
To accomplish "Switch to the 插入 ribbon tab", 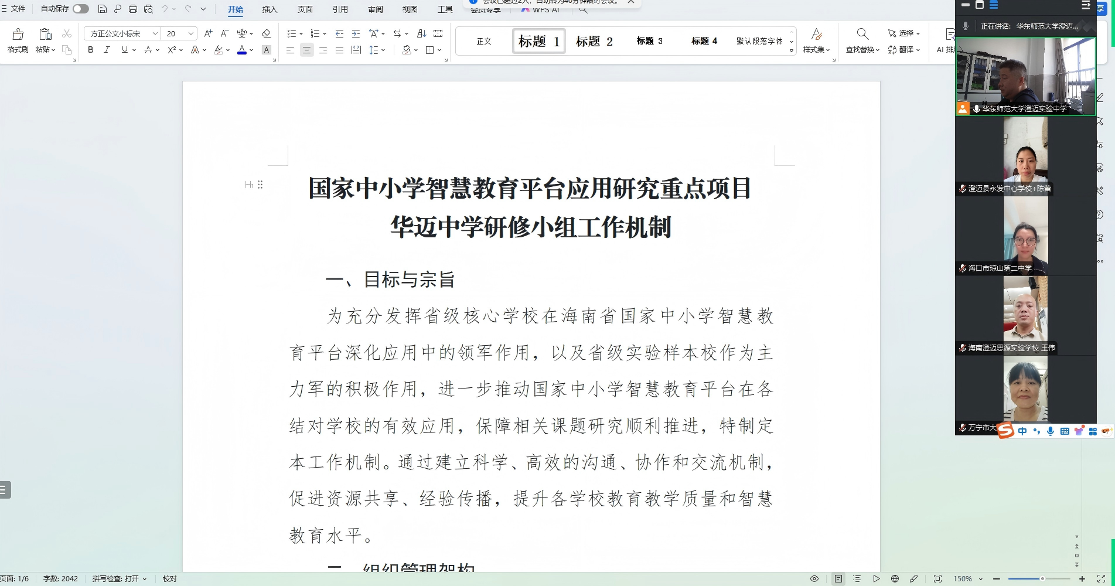I will (269, 10).
